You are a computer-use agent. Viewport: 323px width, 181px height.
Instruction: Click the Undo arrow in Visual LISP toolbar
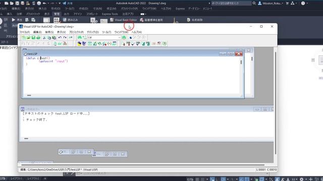click(x=60, y=38)
